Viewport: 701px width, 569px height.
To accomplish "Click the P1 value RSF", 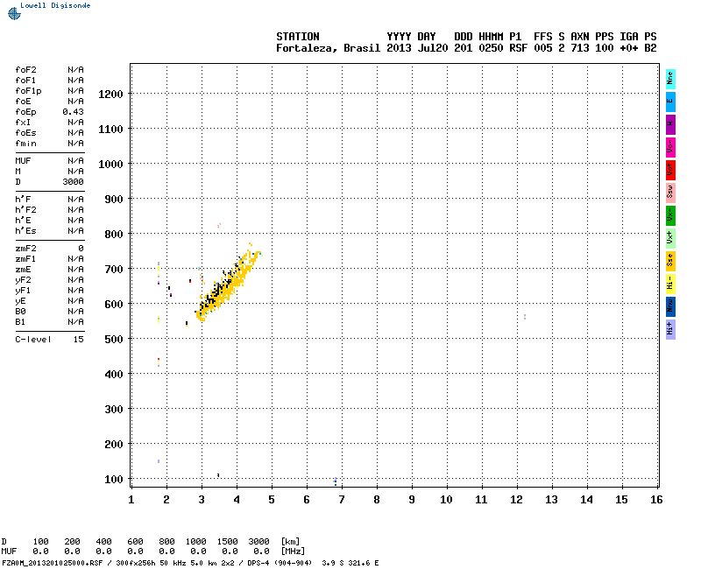I will (518, 48).
